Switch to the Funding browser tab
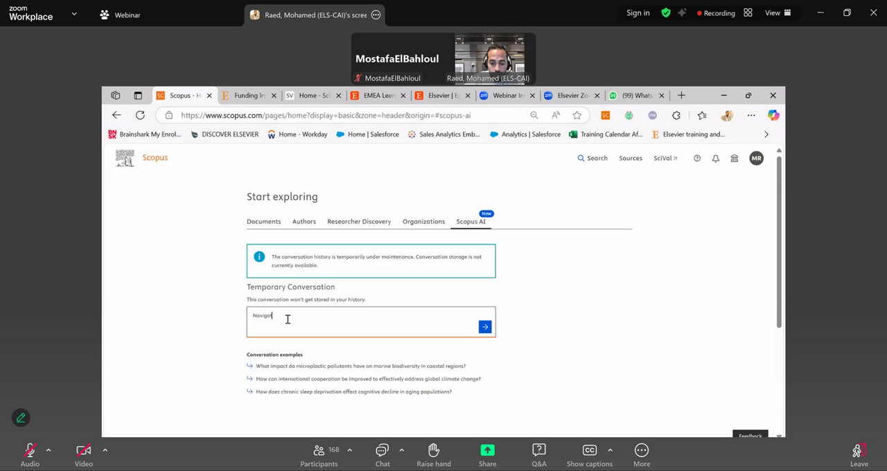887x471 pixels. click(249, 96)
